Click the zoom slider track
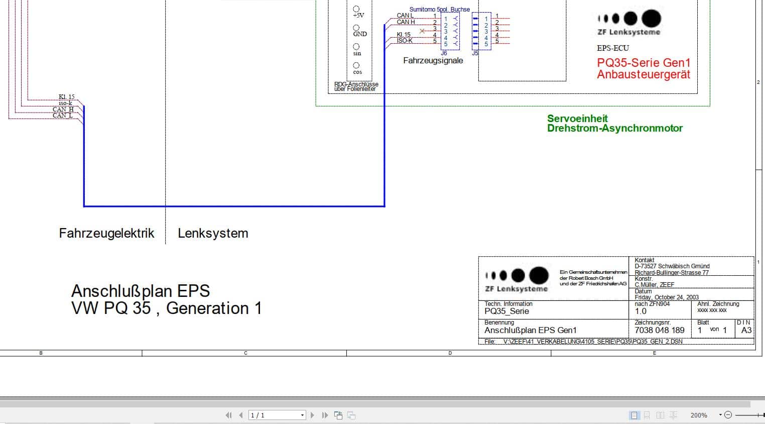 tap(749, 415)
